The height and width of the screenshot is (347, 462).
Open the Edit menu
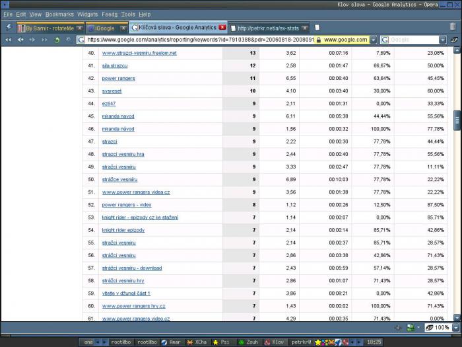pos(20,14)
